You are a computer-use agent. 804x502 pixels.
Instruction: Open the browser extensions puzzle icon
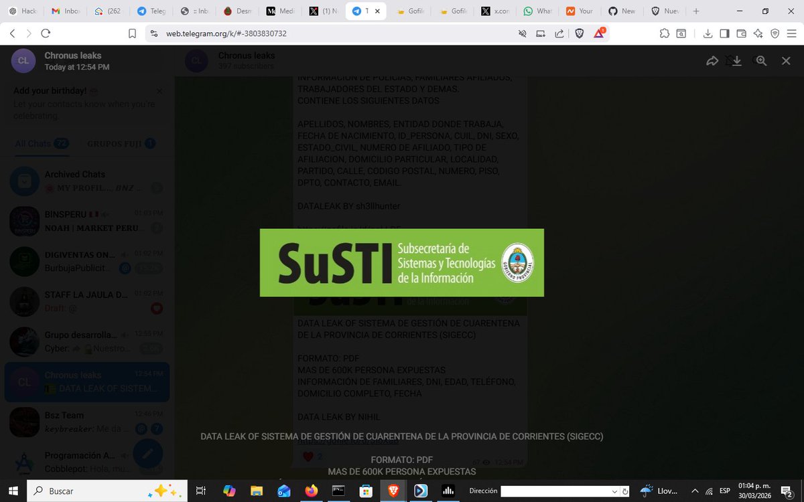[664, 33]
